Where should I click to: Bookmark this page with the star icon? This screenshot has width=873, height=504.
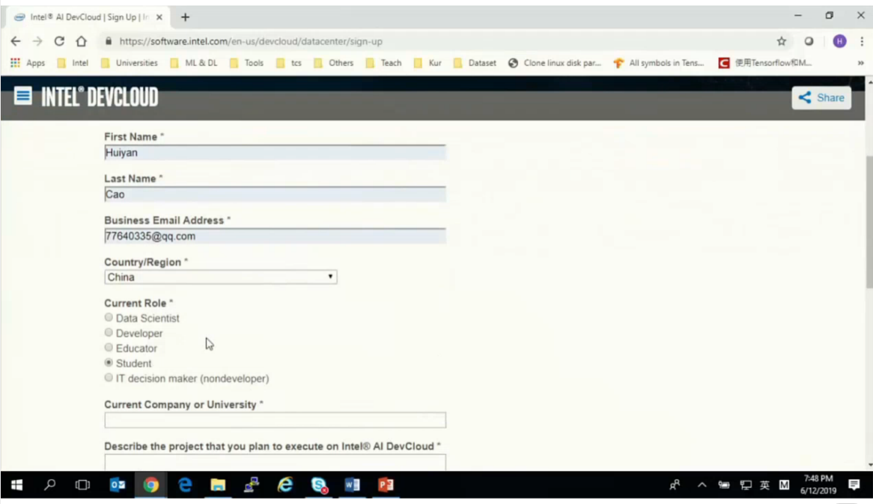[782, 41]
